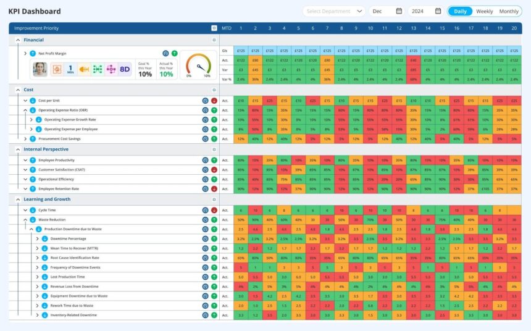Click the red down-arrow status icon for Cost per Unit
The width and height of the screenshot is (531, 331).
click(214, 100)
